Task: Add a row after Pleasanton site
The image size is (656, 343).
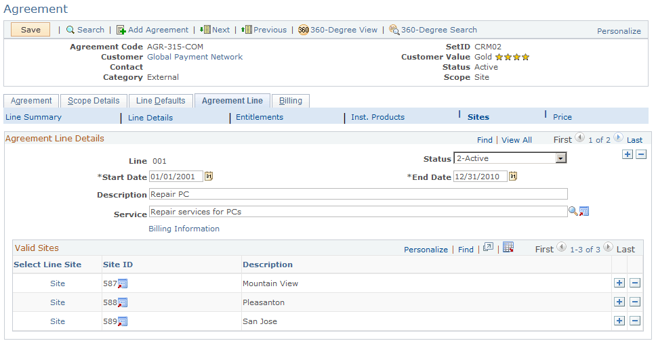Action: click(x=619, y=302)
